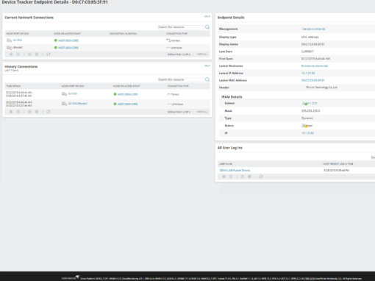Click MAC address display type value
Screen dimensions: 375x281
[x=310, y=37]
